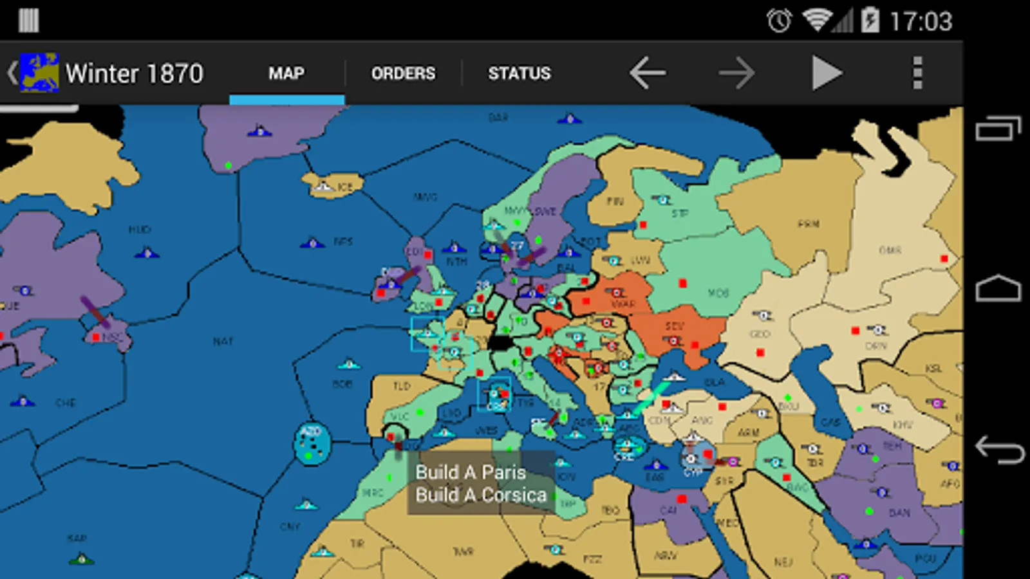Tap the NAT sea label
Viewport: 1030px width, 579px height.
pos(223,341)
